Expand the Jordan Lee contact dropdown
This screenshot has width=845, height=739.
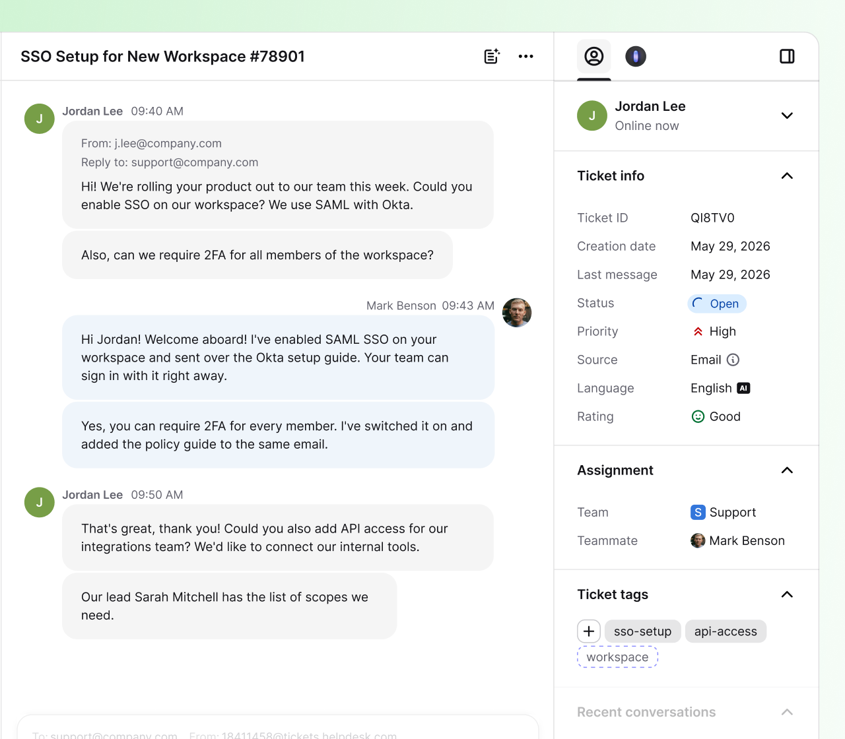point(787,115)
